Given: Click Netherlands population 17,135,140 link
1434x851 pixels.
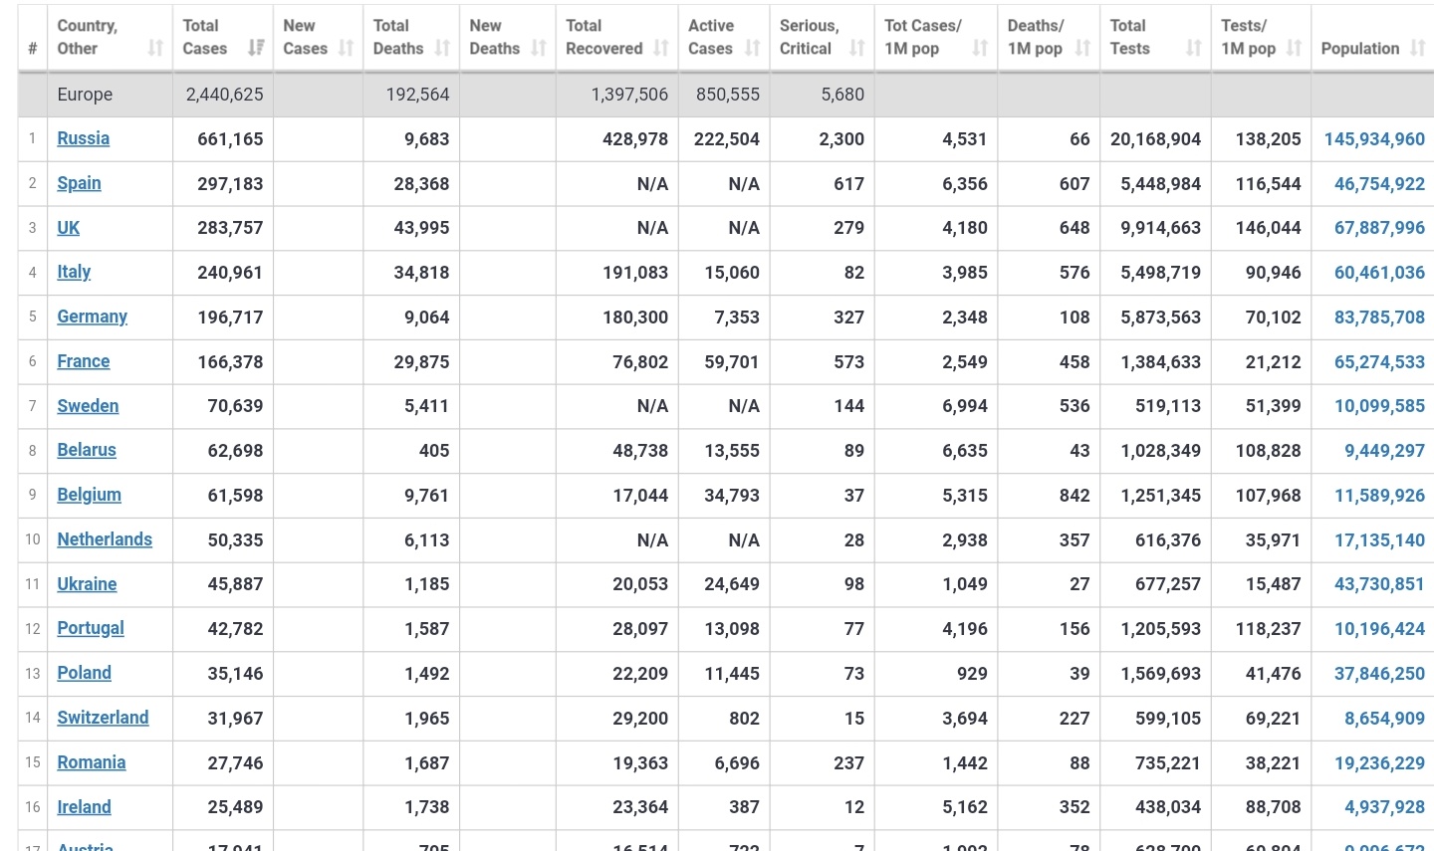Looking at the screenshot, I should (x=1379, y=540).
